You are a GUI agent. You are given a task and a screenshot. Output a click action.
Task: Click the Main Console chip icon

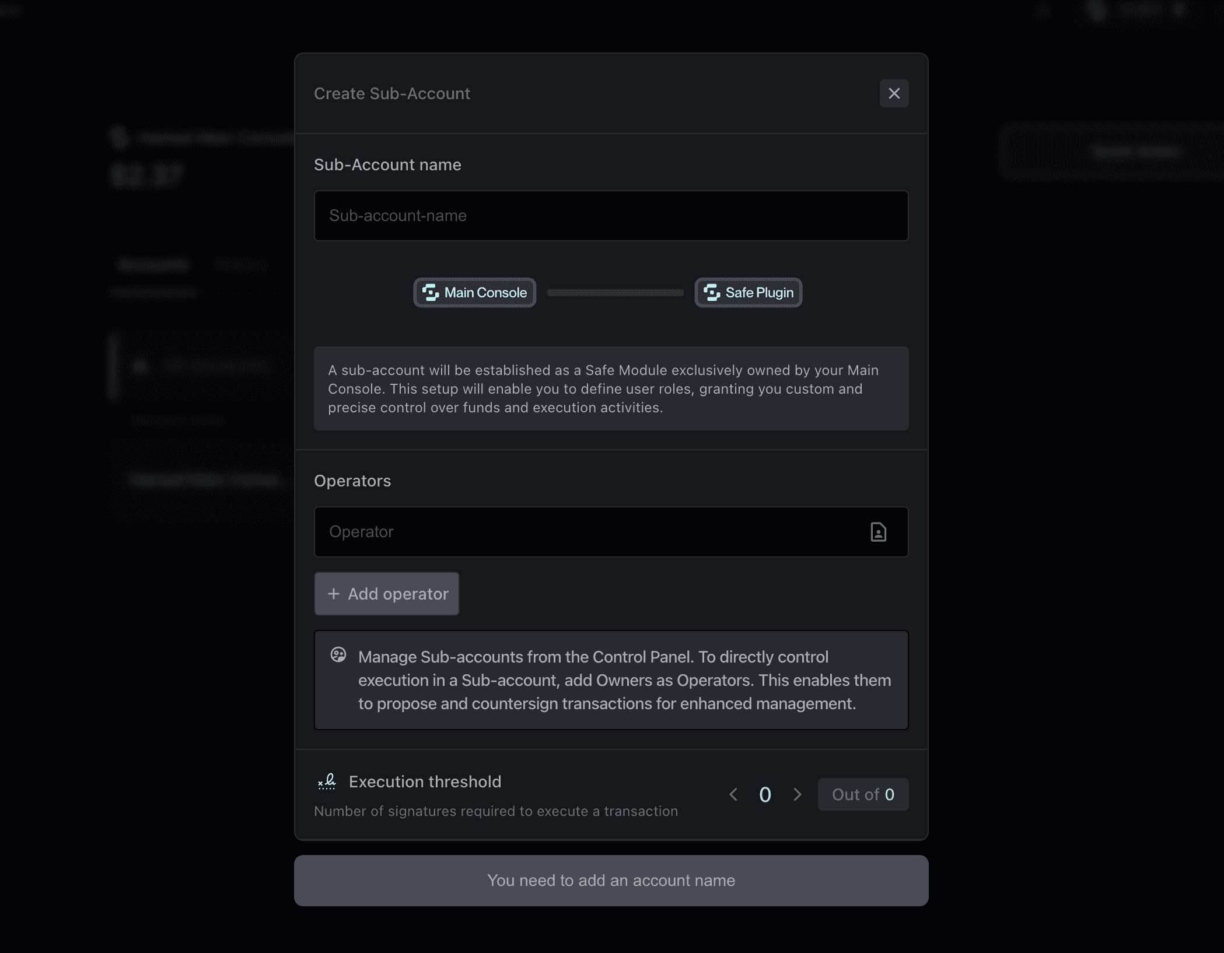click(x=431, y=293)
